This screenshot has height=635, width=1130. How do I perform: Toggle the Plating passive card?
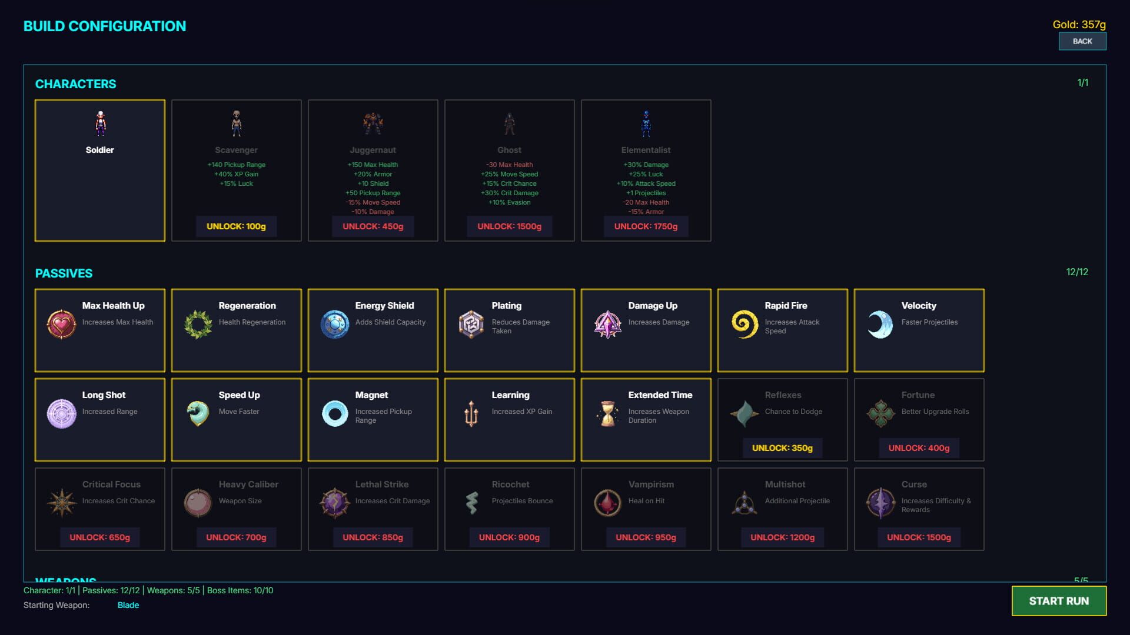(509, 347)
